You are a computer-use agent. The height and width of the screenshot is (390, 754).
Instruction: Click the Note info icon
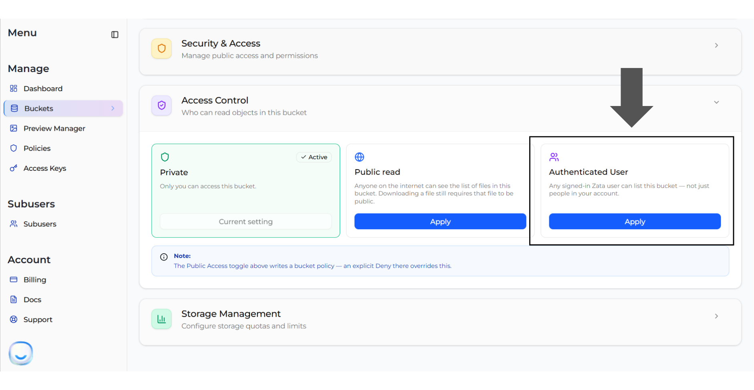tap(164, 257)
